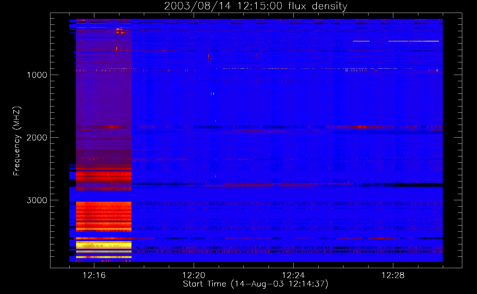The image size is (477, 294).
Task: Click the plot title '2003/08/14 12:15:00 flux density'
Action: [256, 6]
